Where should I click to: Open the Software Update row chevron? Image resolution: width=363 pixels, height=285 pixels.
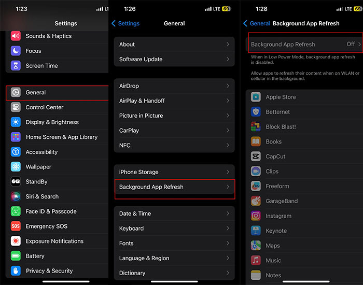(228, 59)
